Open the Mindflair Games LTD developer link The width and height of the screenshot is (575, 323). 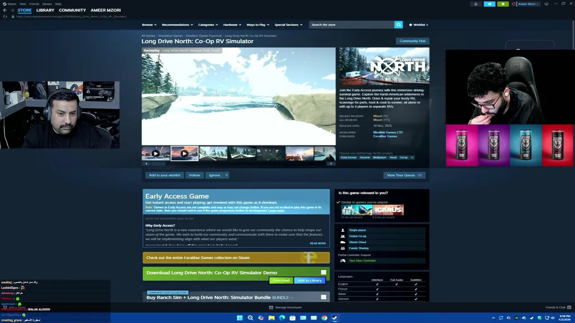(x=388, y=132)
